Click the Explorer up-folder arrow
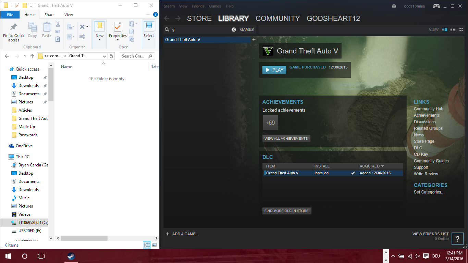Viewport: 468px width, 263px height. click(x=32, y=56)
